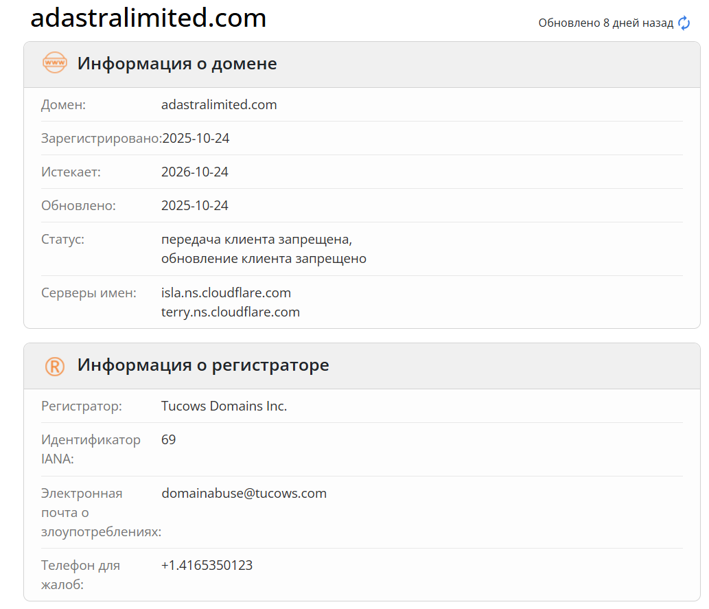Click the refresh icon to update WHOIS data
Viewport: 709px width, 609px height.
point(683,23)
